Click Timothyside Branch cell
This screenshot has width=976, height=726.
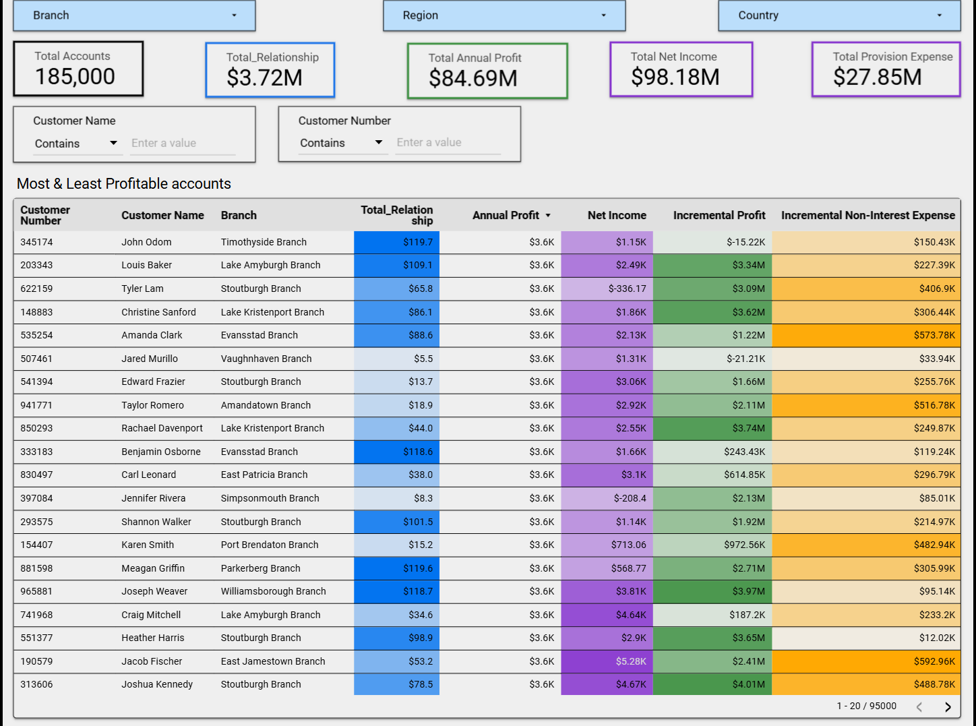[264, 242]
